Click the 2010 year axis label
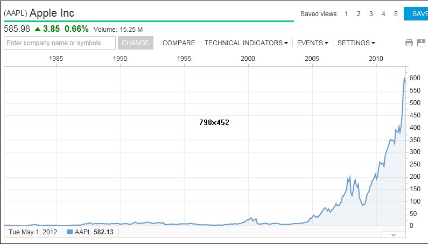Screen dimensions: 428x244 (376, 59)
